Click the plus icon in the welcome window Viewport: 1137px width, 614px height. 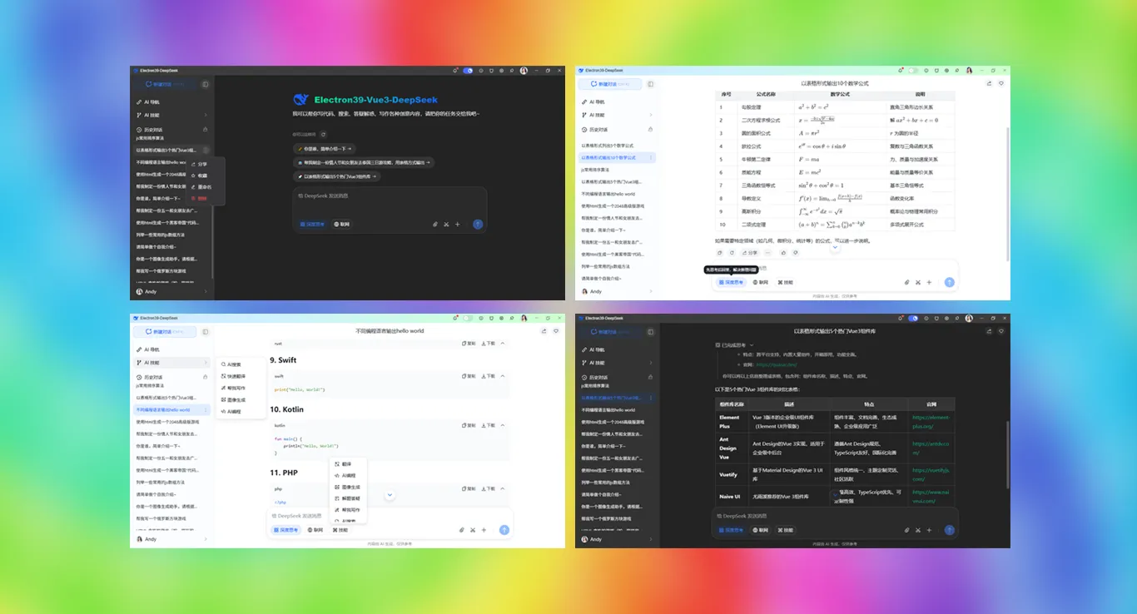457,224
